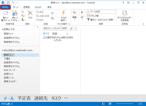Screen dimensions: 146x106
Task: Open quick access toolbar customize dropdown
Action: pyautogui.click(x=17, y=3)
